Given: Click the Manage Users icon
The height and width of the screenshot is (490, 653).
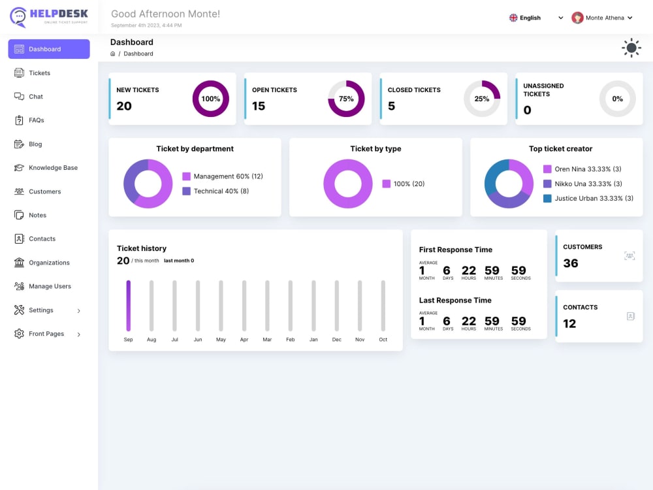Looking at the screenshot, I should pyautogui.click(x=19, y=286).
